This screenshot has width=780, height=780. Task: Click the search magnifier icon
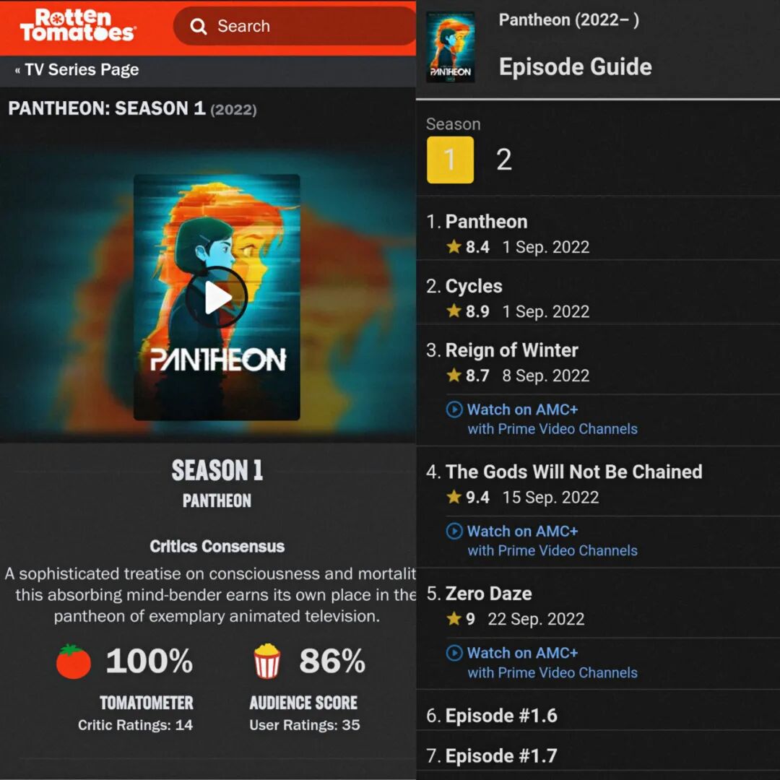point(198,26)
